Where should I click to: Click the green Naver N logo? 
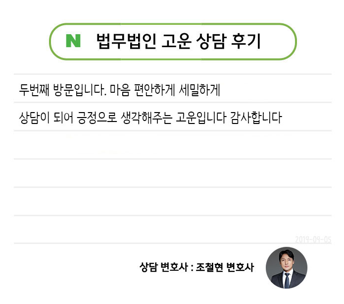click(73, 41)
